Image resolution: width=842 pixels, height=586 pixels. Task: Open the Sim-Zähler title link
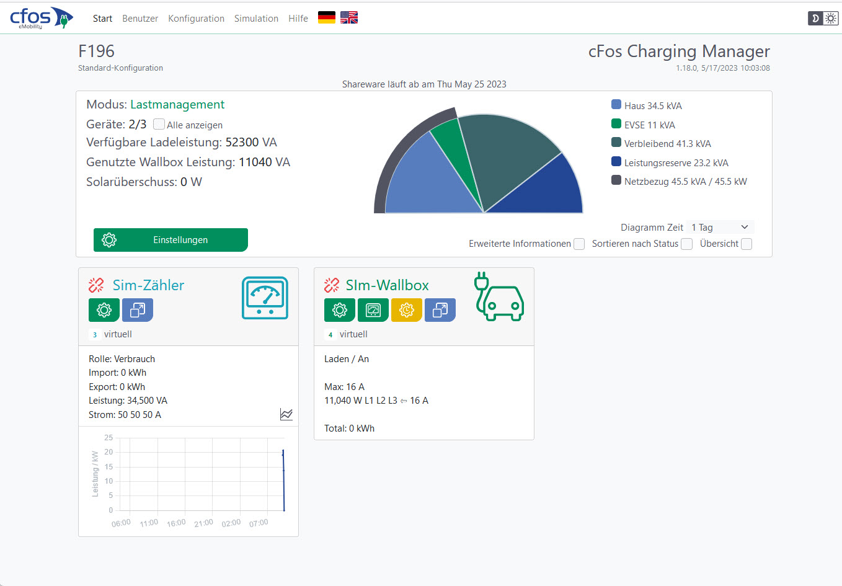148,285
